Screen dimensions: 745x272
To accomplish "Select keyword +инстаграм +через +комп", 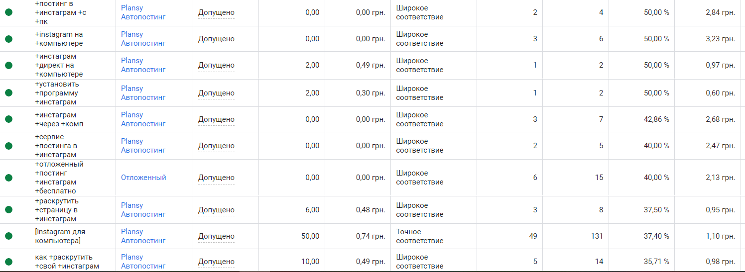I will point(59,119).
